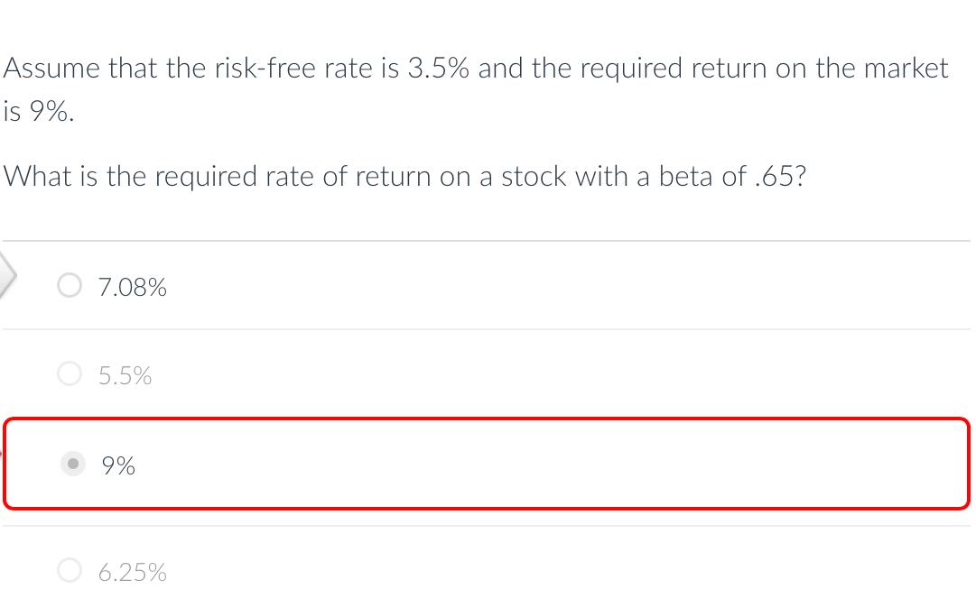The width and height of the screenshot is (976, 589).
Task: Click the risk-free rate sentence text
Action: (x=476, y=67)
